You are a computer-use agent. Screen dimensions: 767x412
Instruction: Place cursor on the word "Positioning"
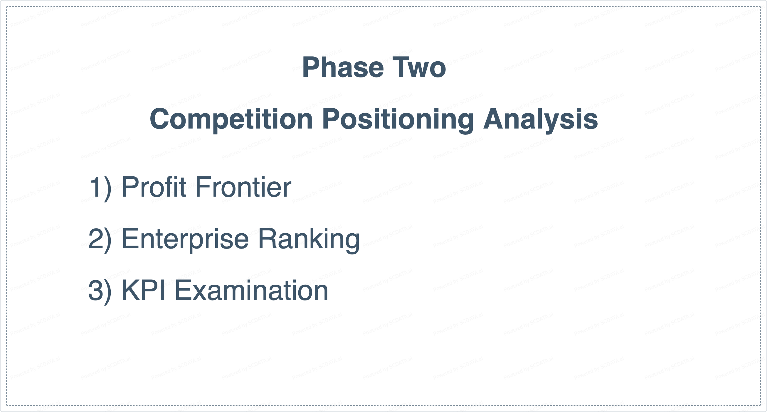398,119
